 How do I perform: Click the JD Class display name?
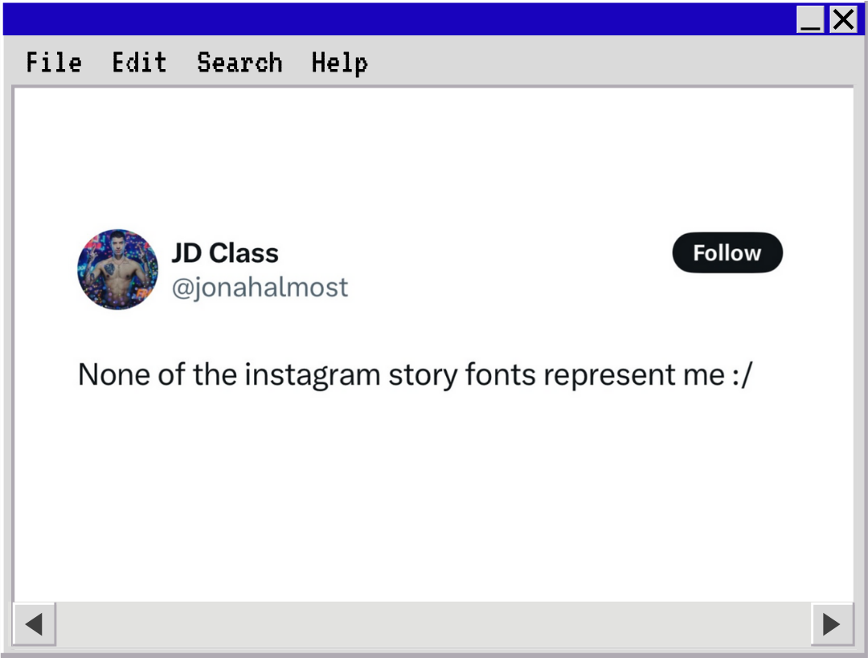pyautogui.click(x=225, y=253)
